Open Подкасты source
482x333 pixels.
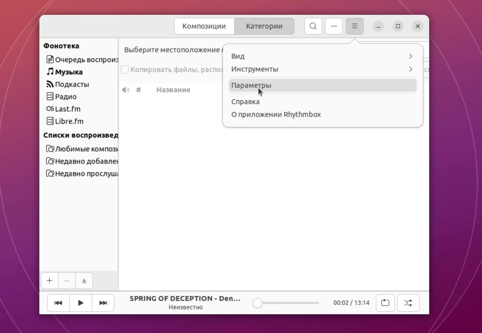(x=79, y=84)
